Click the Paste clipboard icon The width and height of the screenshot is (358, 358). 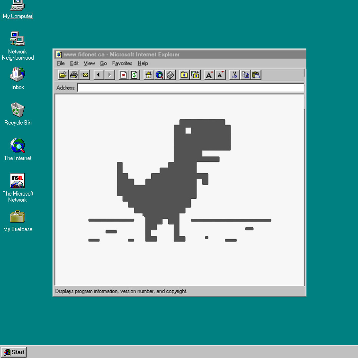tap(256, 75)
